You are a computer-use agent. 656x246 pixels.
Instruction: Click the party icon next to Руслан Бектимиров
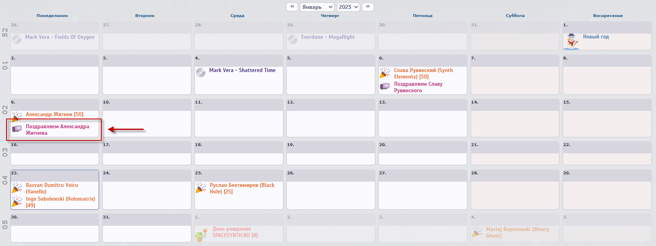[x=201, y=188]
